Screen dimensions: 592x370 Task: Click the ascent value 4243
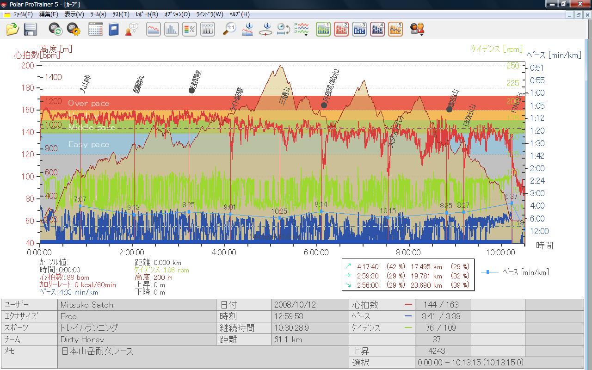(442, 351)
